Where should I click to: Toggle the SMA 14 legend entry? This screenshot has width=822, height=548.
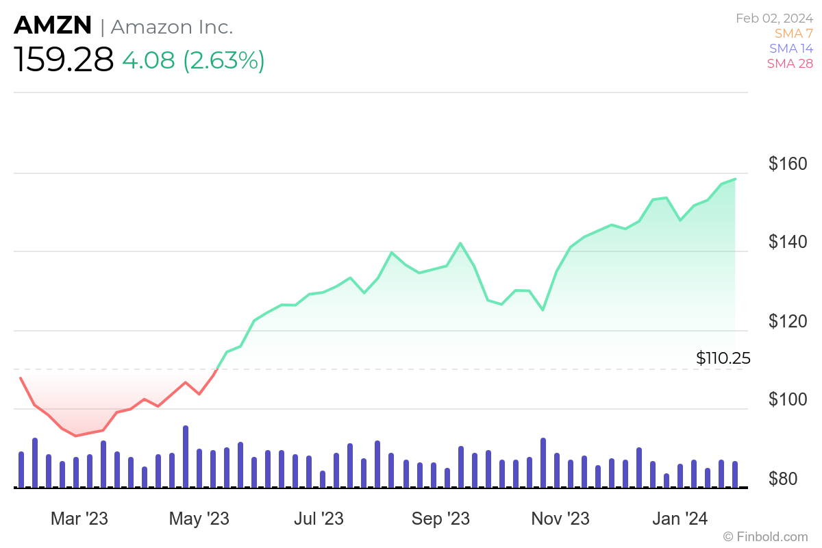pos(791,49)
